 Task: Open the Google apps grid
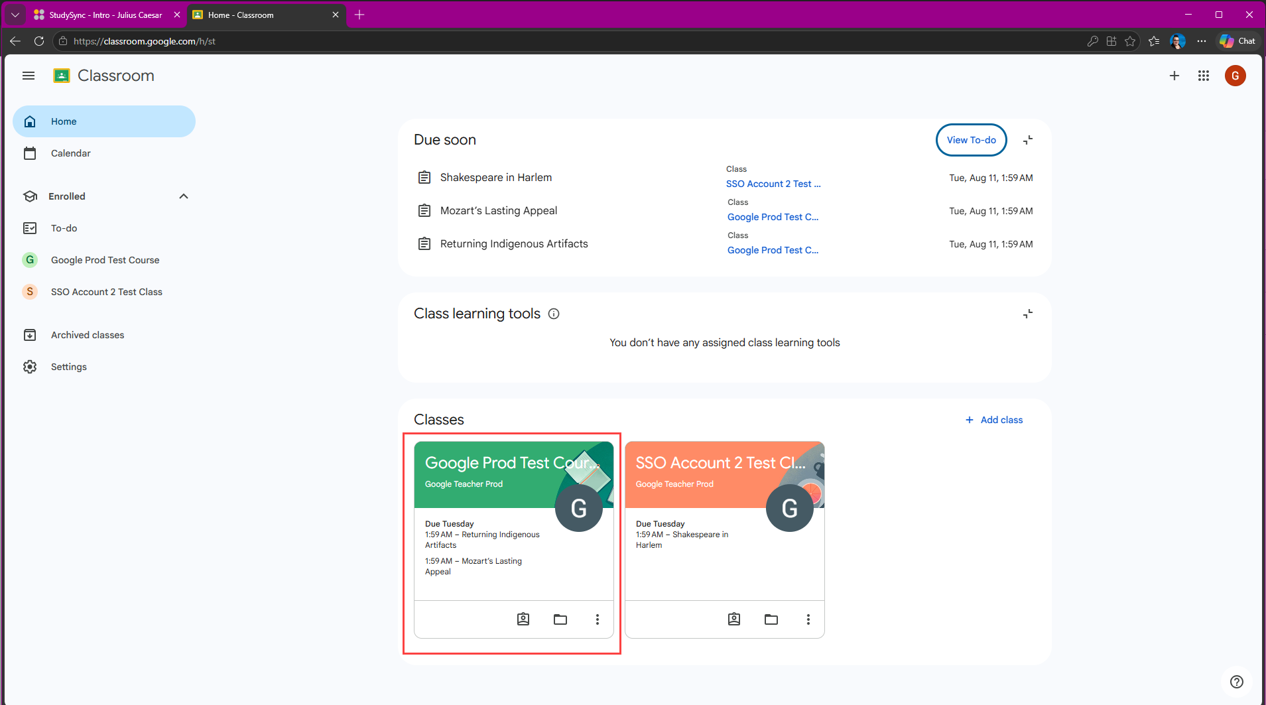click(1204, 76)
